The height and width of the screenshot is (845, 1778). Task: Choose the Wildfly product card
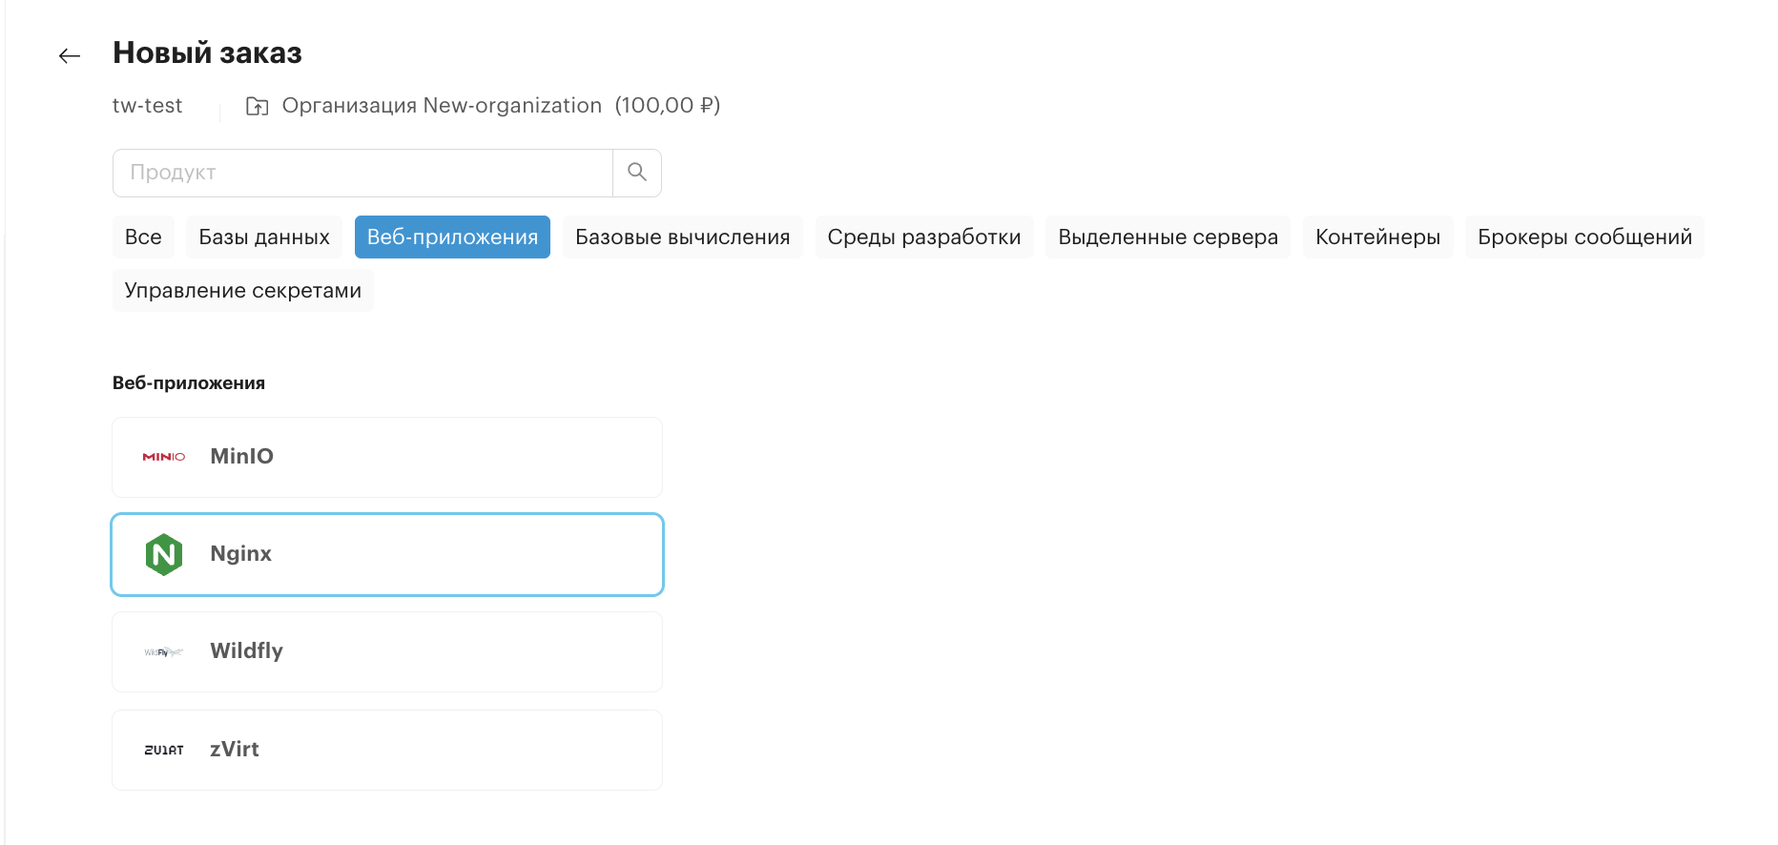coord(387,652)
